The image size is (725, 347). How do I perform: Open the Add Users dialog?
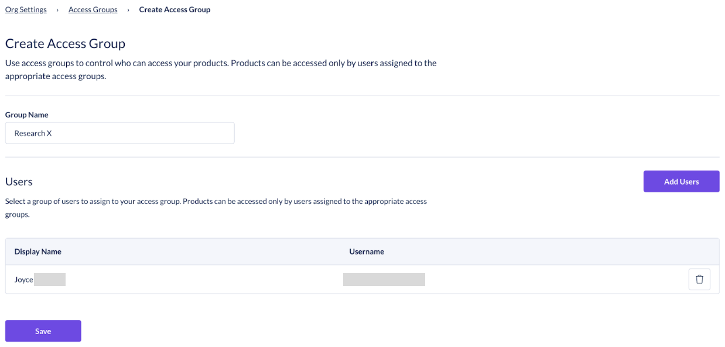click(681, 182)
